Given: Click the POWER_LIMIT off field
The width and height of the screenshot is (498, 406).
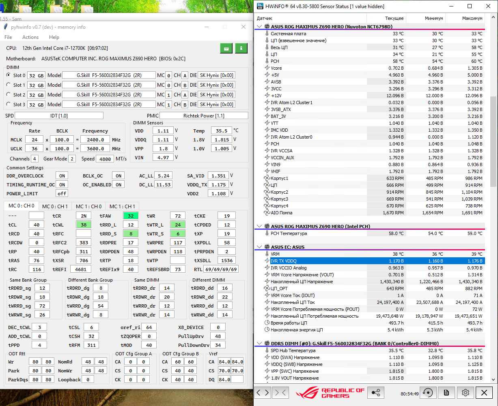Looking at the screenshot, I should point(62,194).
